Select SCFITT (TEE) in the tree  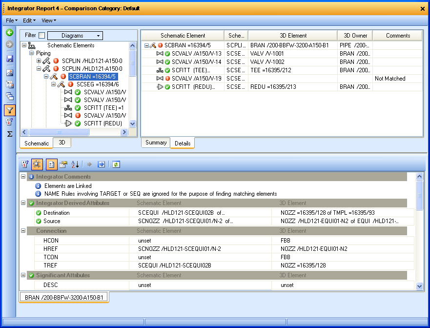(103, 108)
